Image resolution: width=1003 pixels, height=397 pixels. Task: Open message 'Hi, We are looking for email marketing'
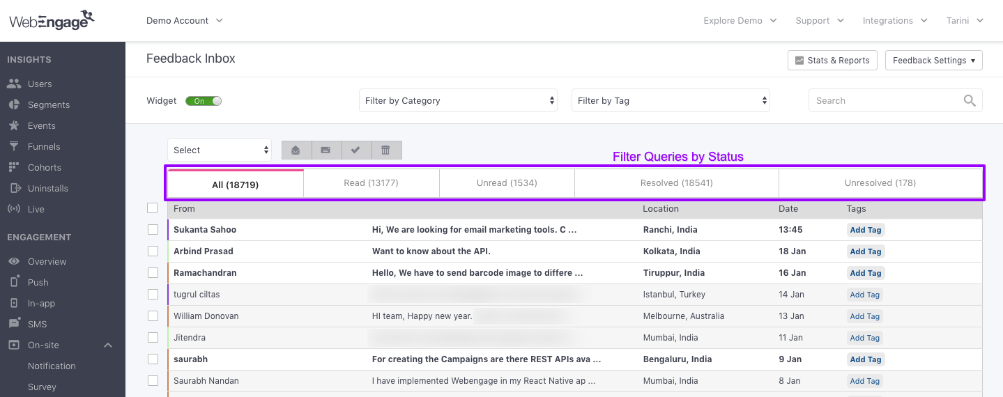474,229
